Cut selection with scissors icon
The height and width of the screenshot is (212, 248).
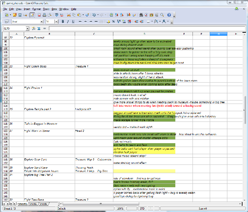point(69,15)
